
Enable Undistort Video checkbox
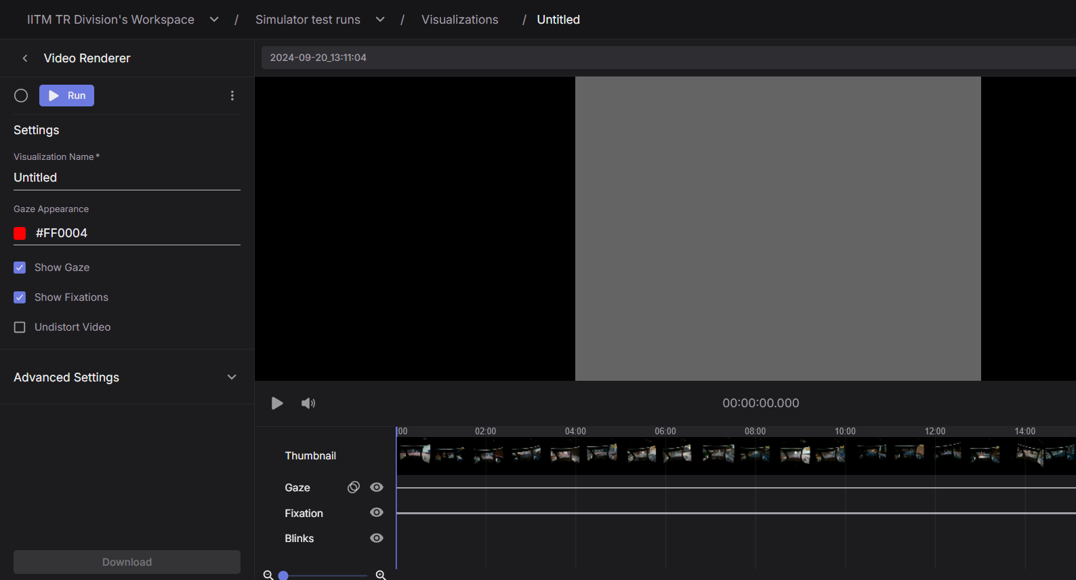(x=20, y=327)
